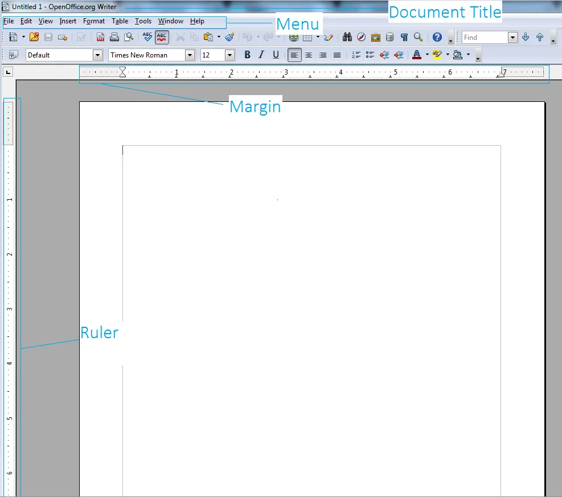Image resolution: width=562 pixels, height=497 pixels.
Task: Run Spelling and Grammar check icon
Action: pyautogui.click(x=147, y=37)
